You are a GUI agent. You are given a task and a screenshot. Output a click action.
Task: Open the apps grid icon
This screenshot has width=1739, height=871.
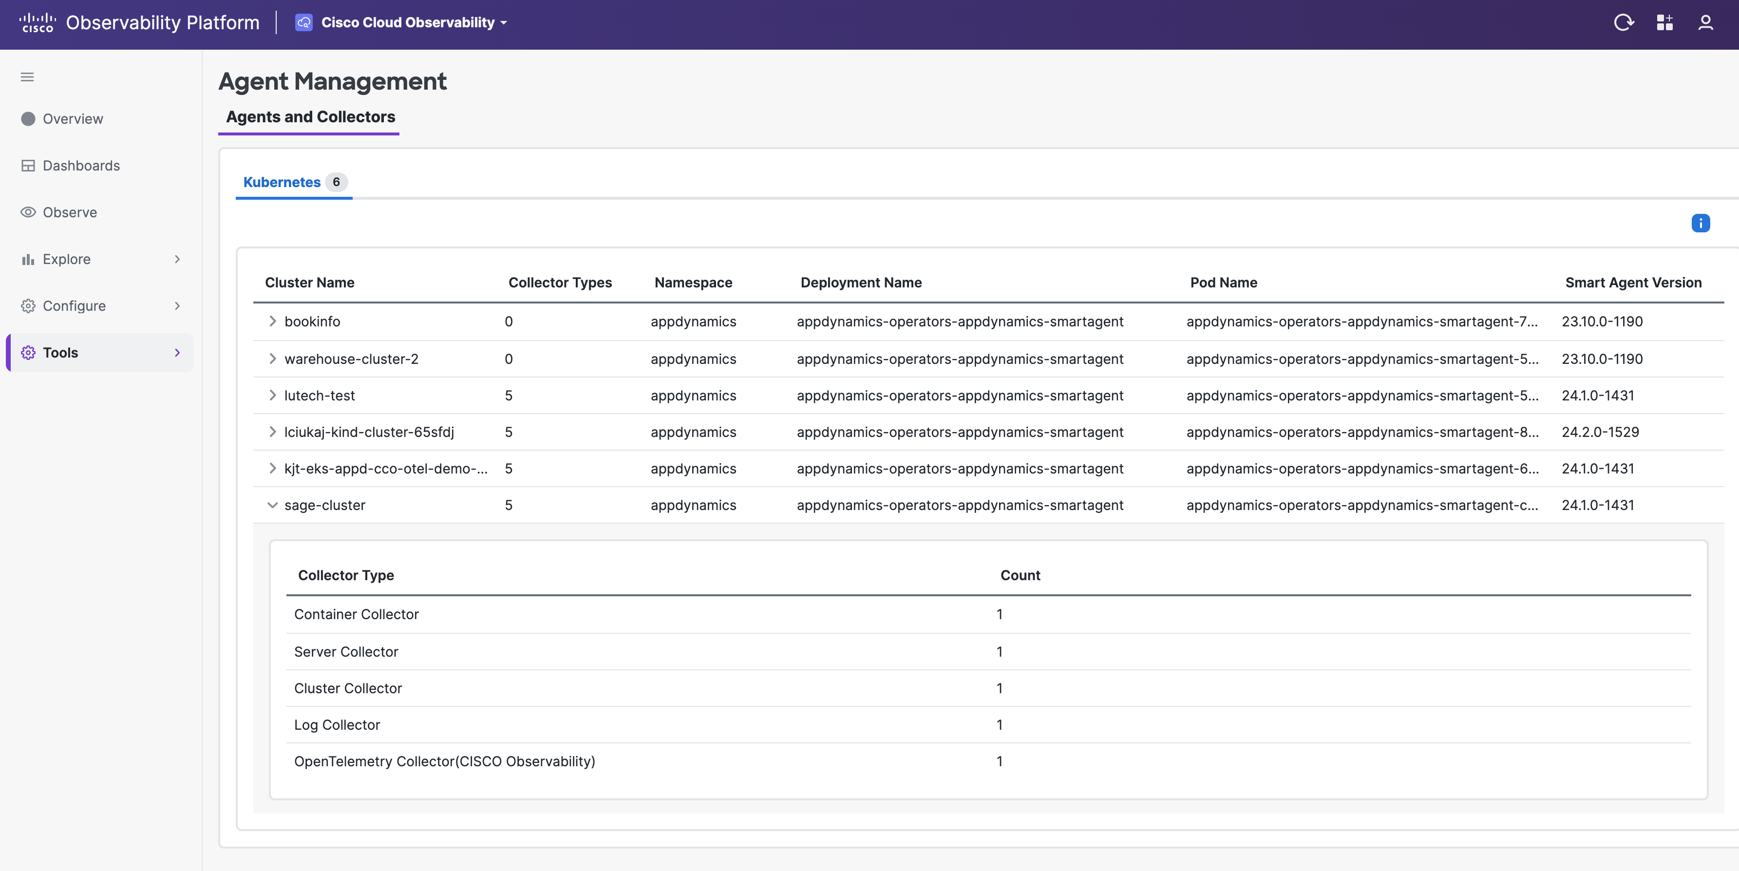tap(1665, 22)
